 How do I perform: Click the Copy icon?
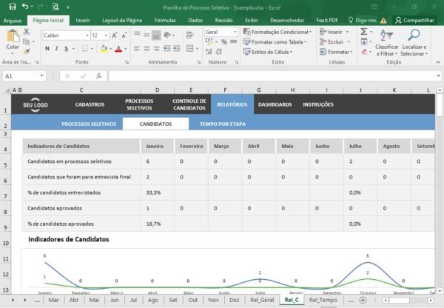pyautogui.click(x=27, y=41)
